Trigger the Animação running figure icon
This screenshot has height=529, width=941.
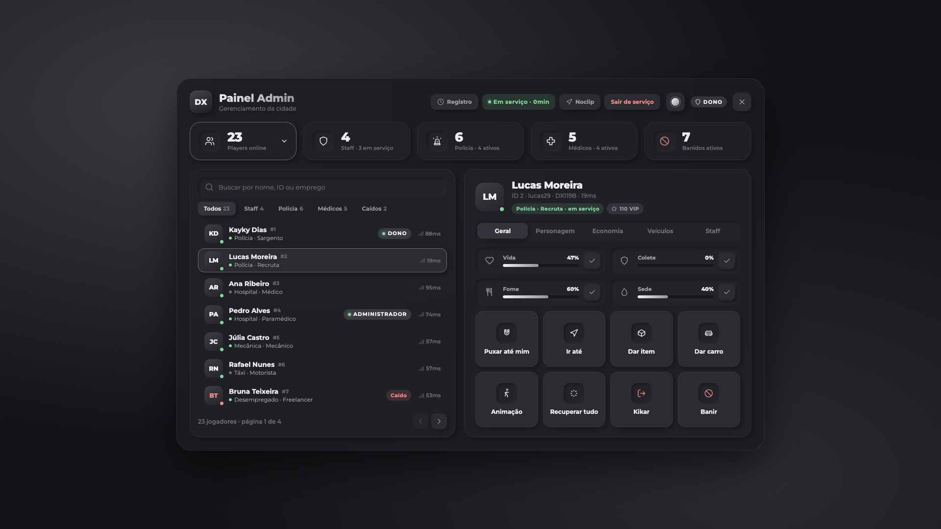[x=506, y=393]
